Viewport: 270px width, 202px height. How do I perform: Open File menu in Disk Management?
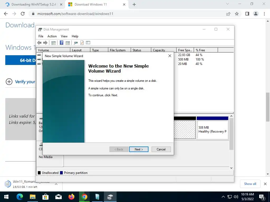click(x=41, y=36)
